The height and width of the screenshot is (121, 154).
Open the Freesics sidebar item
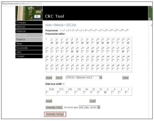pyautogui.click(x=29, y=39)
